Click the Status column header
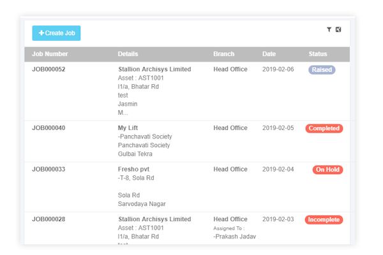The width and height of the screenshot is (383, 255). tap(318, 54)
